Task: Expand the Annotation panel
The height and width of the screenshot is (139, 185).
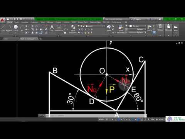Action: [x=59, y=36]
